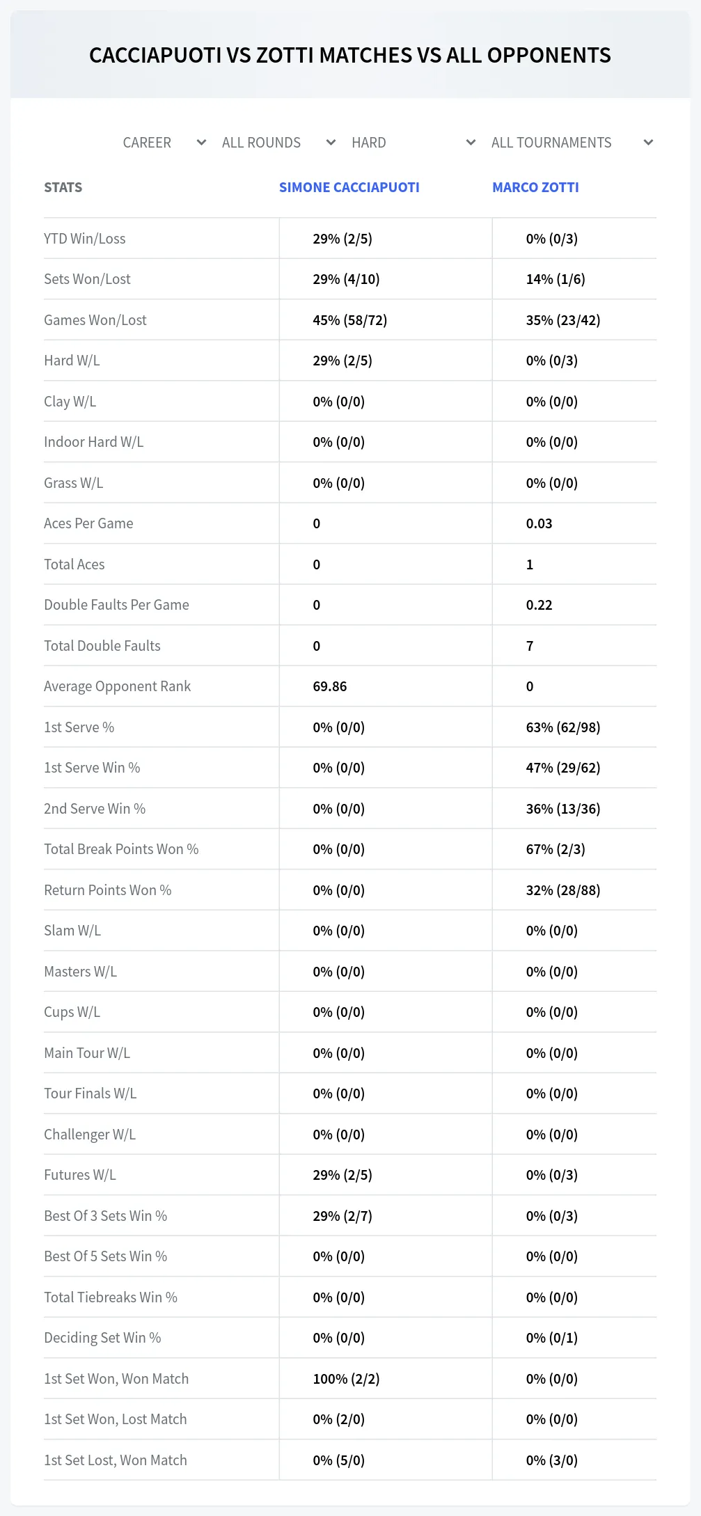Click Zotti's 1st Serve % value
The width and height of the screenshot is (701, 1516).
[x=563, y=727]
